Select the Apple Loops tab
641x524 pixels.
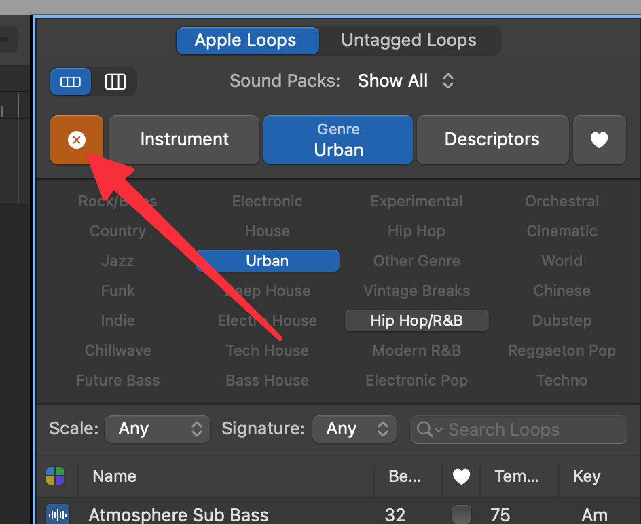click(247, 41)
